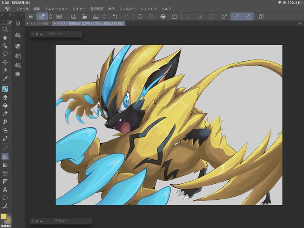Select the Fill bucket tool in left toolbar

(5, 105)
